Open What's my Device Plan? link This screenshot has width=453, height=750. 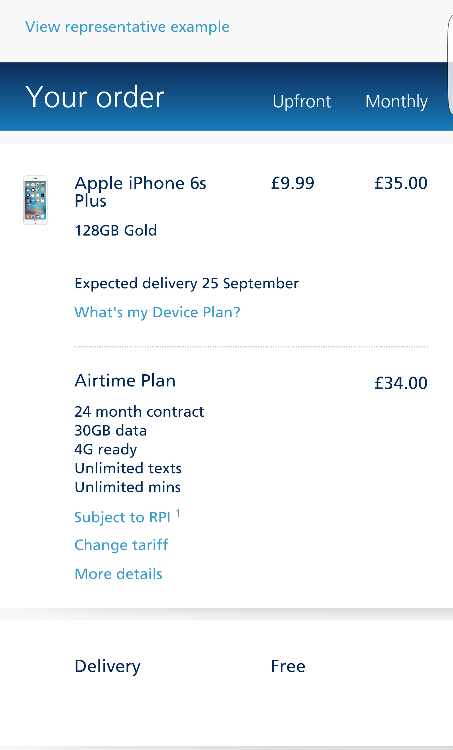pos(157,312)
